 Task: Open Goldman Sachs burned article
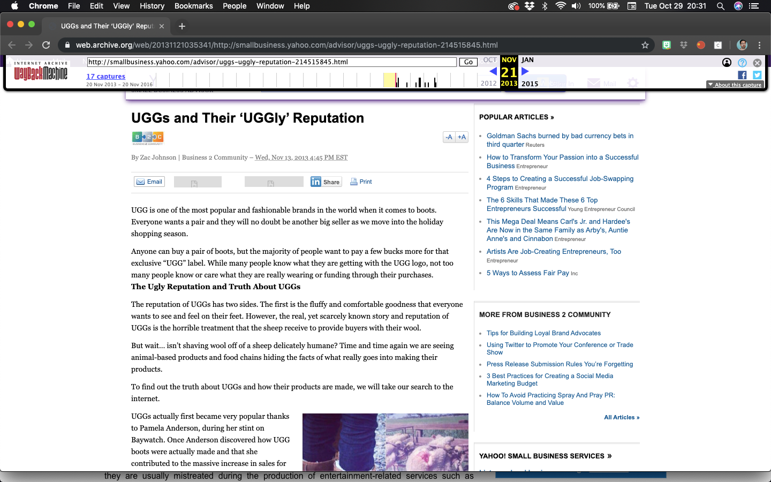560,140
